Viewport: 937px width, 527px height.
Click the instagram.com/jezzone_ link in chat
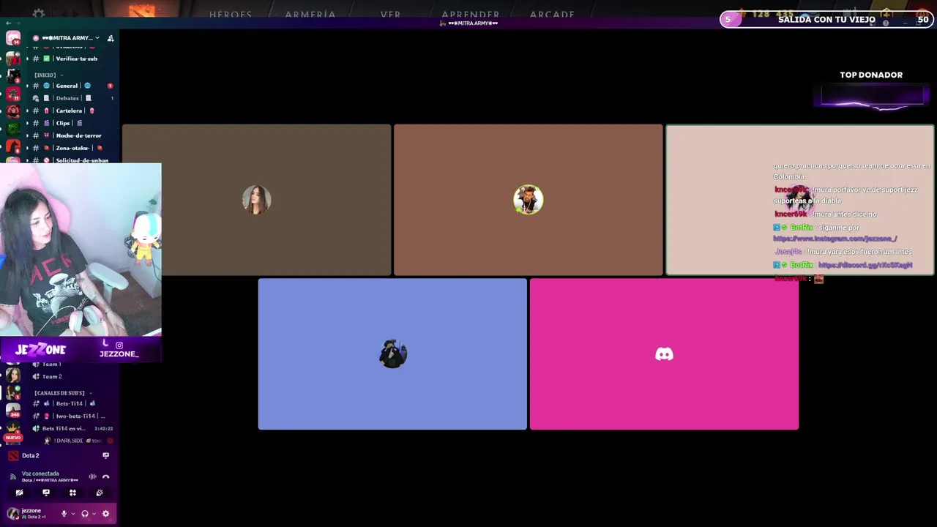point(835,239)
